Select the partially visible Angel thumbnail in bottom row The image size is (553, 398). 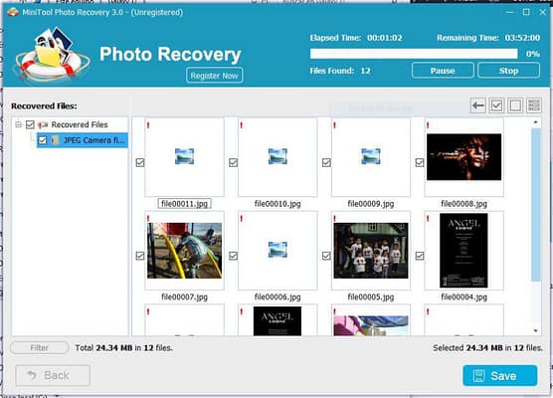tap(277, 320)
